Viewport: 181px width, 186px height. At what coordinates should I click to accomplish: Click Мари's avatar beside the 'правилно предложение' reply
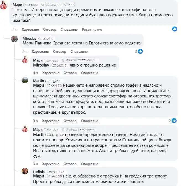click(25, 129)
